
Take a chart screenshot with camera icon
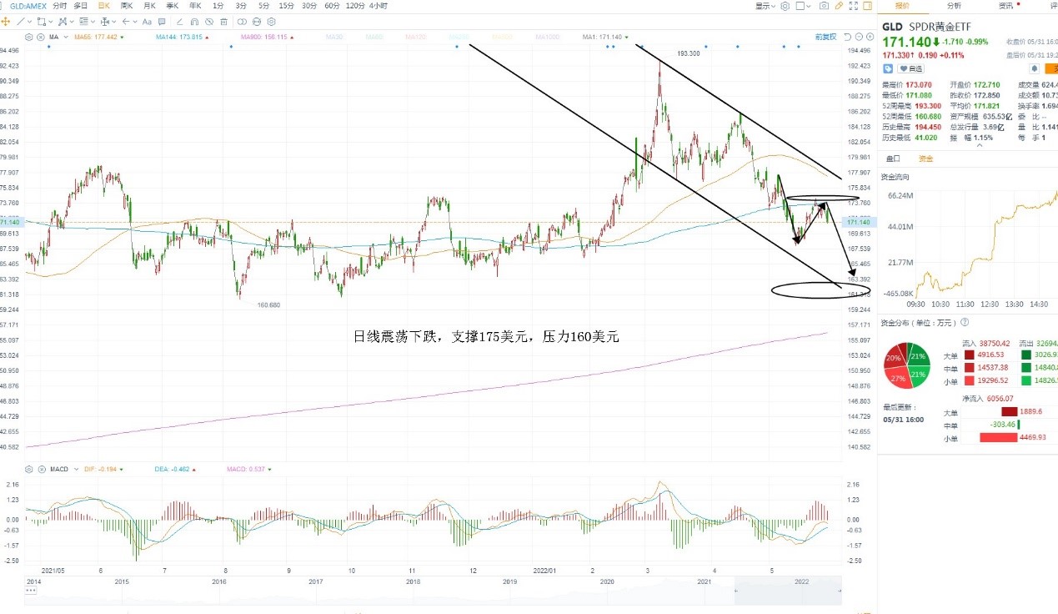coord(824,6)
